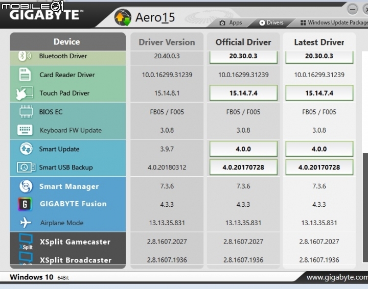This screenshot has width=368, height=289.
Task: Click the Device column header
Action: coord(67,42)
